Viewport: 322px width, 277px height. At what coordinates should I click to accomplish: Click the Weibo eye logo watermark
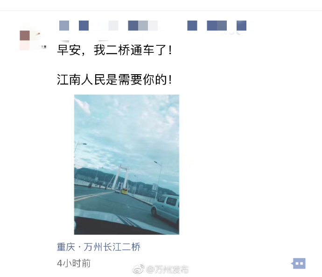coord(139,269)
